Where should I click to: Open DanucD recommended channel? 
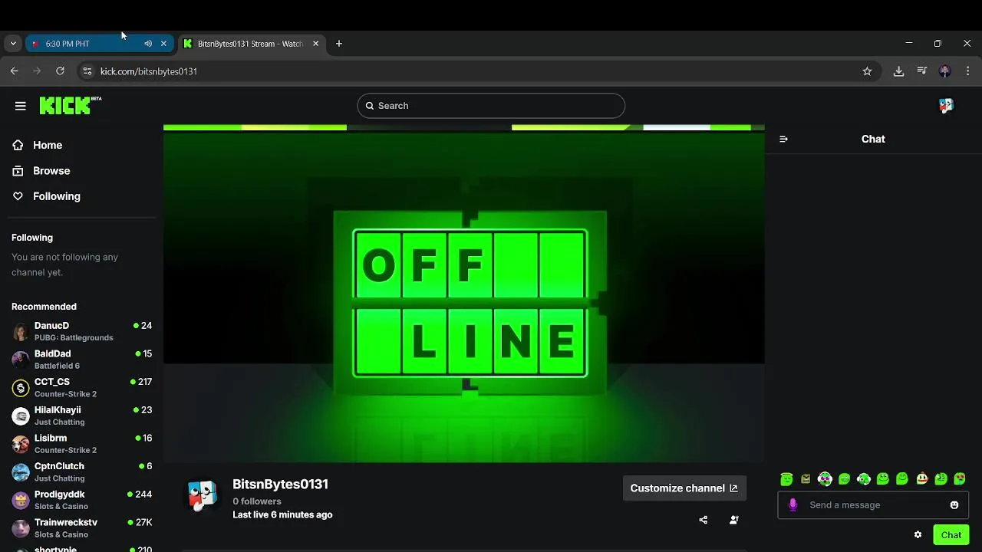(x=82, y=331)
